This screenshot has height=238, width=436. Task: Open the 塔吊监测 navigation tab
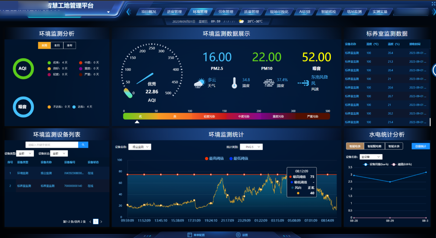coord(354,12)
